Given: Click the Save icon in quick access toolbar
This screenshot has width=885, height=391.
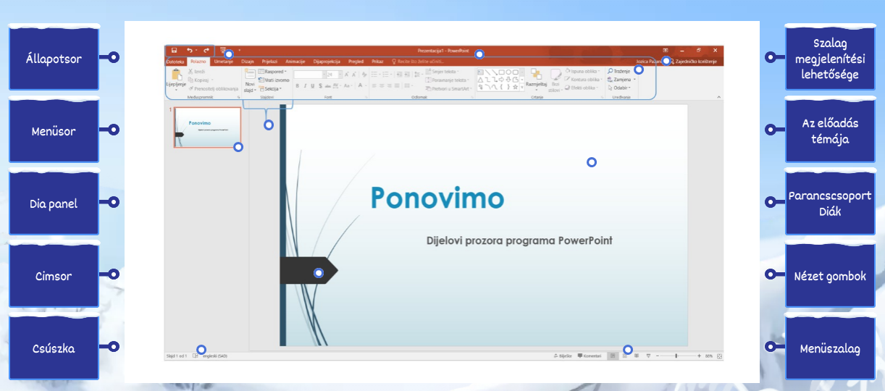Looking at the screenshot, I should point(174,51).
